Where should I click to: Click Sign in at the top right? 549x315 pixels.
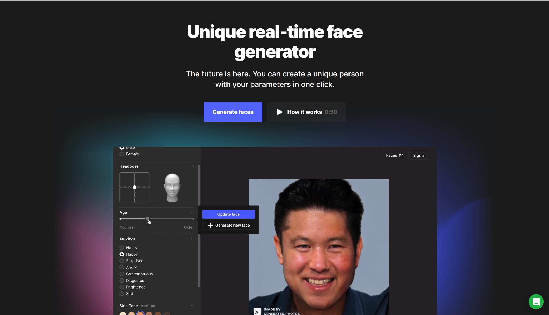(419, 155)
